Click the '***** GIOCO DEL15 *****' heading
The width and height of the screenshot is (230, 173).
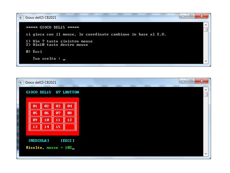coord(53,27)
